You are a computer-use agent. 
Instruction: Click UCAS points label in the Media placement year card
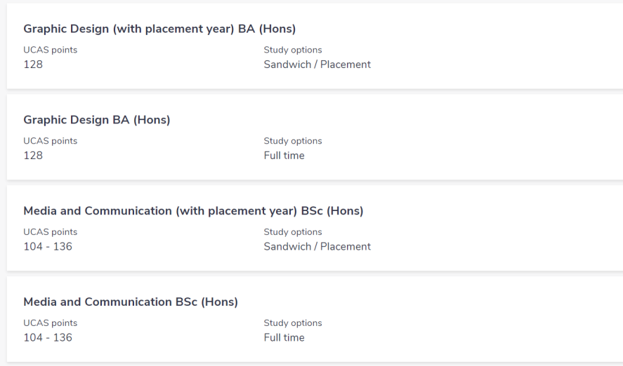pos(51,232)
